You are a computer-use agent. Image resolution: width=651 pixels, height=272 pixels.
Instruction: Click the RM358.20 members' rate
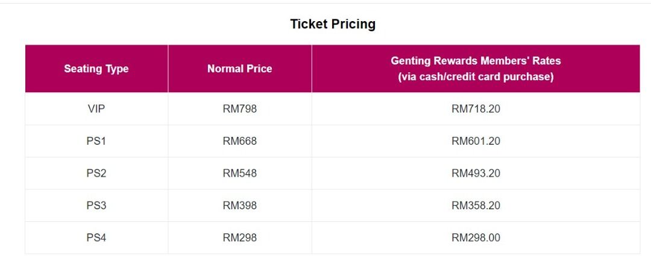point(476,206)
